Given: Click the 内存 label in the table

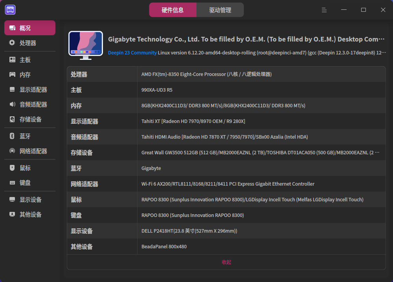Looking at the screenshot, I should click(76, 105).
